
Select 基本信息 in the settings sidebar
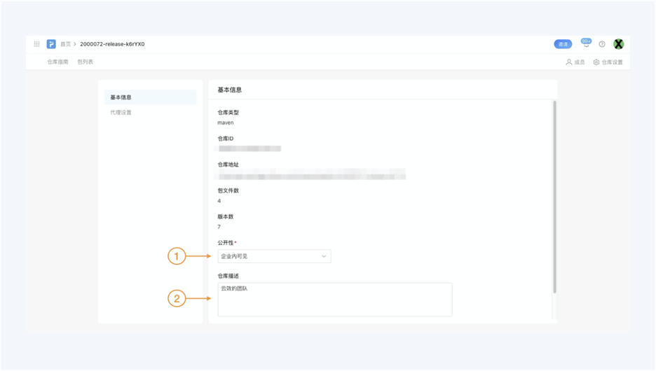point(121,97)
